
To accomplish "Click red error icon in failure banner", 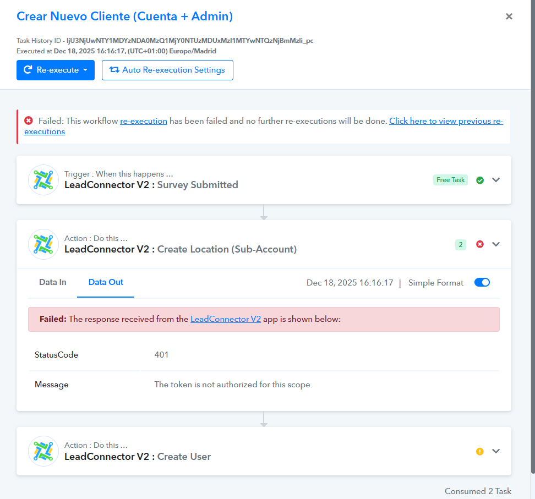I will coord(29,121).
